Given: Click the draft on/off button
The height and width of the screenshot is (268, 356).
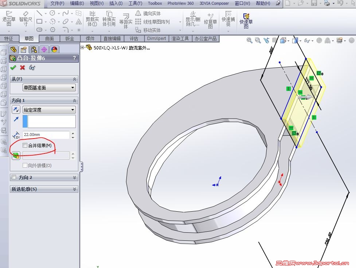Looking at the screenshot, I should coord(16,155).
